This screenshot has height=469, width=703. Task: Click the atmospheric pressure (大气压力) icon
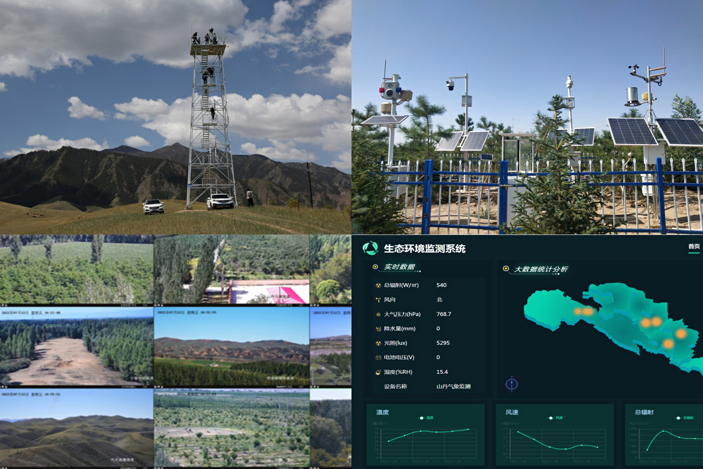(x=378, y=315)
